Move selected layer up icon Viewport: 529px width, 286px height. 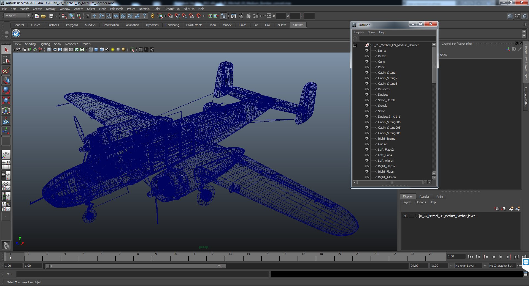click(497, 209)
